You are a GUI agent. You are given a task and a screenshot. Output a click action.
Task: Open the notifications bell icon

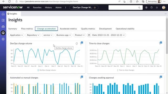coord(157,8)
